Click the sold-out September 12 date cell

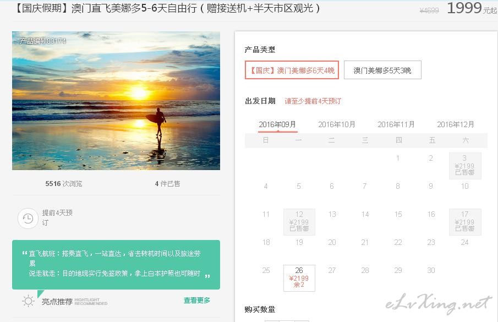click(299, 222)
